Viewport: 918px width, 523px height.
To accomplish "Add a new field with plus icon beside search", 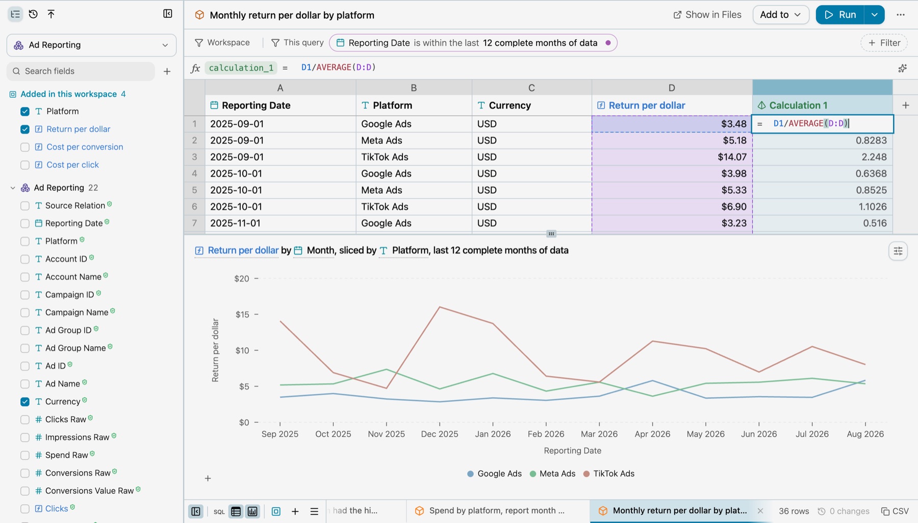I will 167,71.
